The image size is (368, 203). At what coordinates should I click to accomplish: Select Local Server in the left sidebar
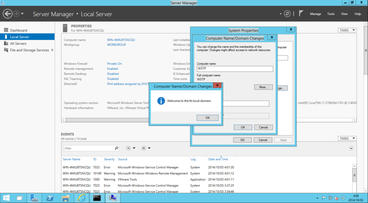27,37
